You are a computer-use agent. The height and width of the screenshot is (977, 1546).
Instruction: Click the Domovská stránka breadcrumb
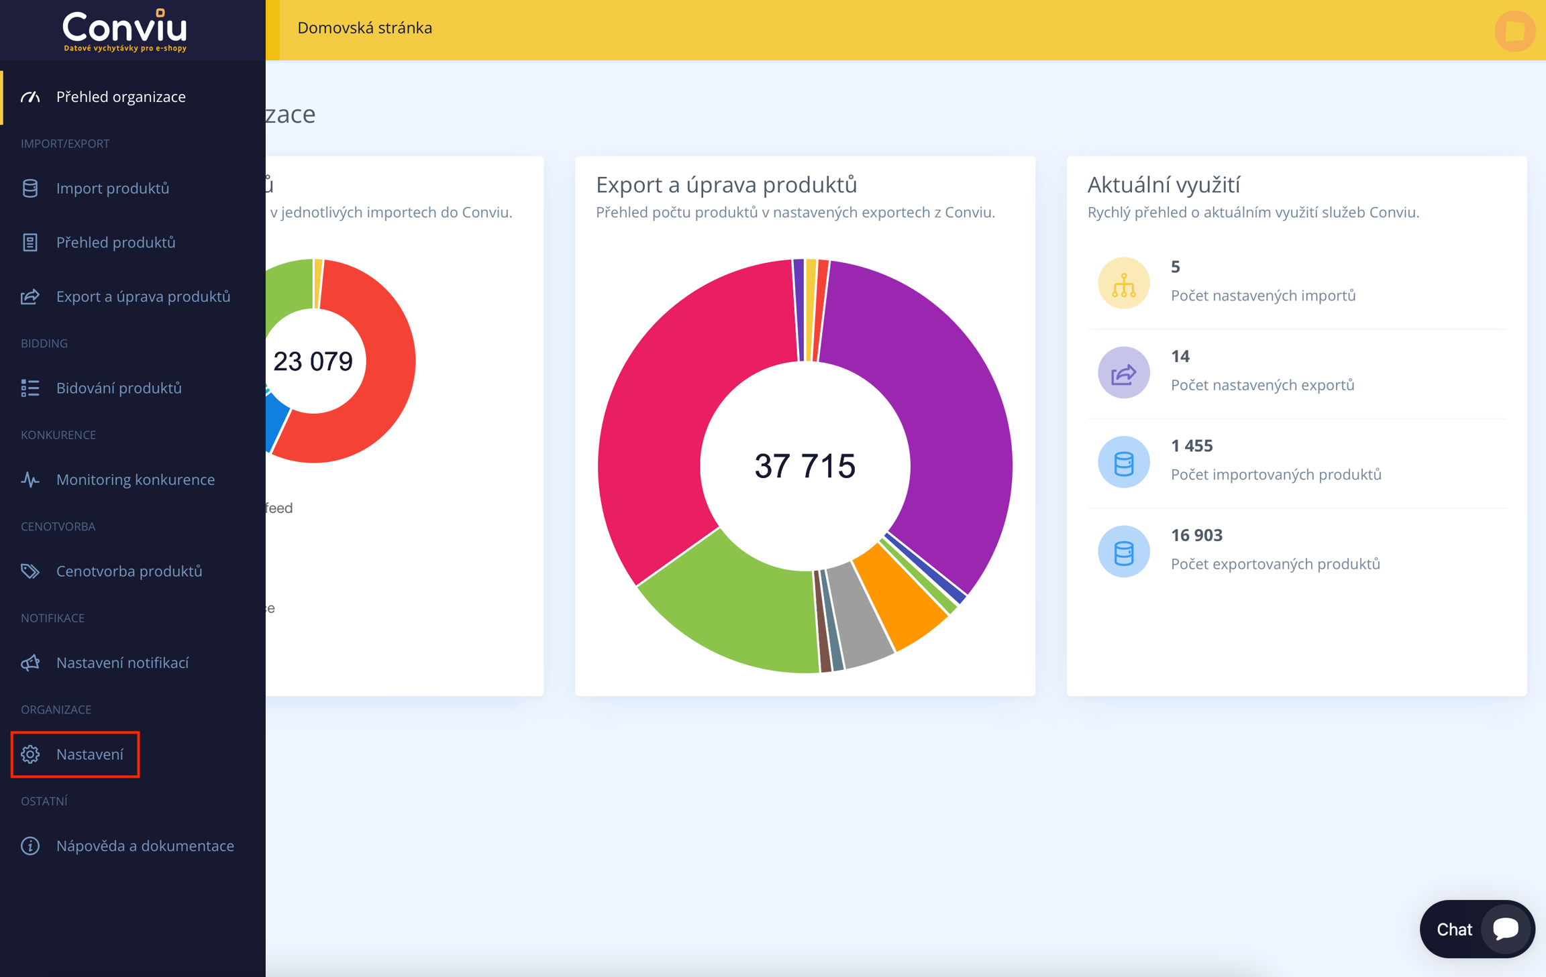pyautogui.click(x=364, y=28)
